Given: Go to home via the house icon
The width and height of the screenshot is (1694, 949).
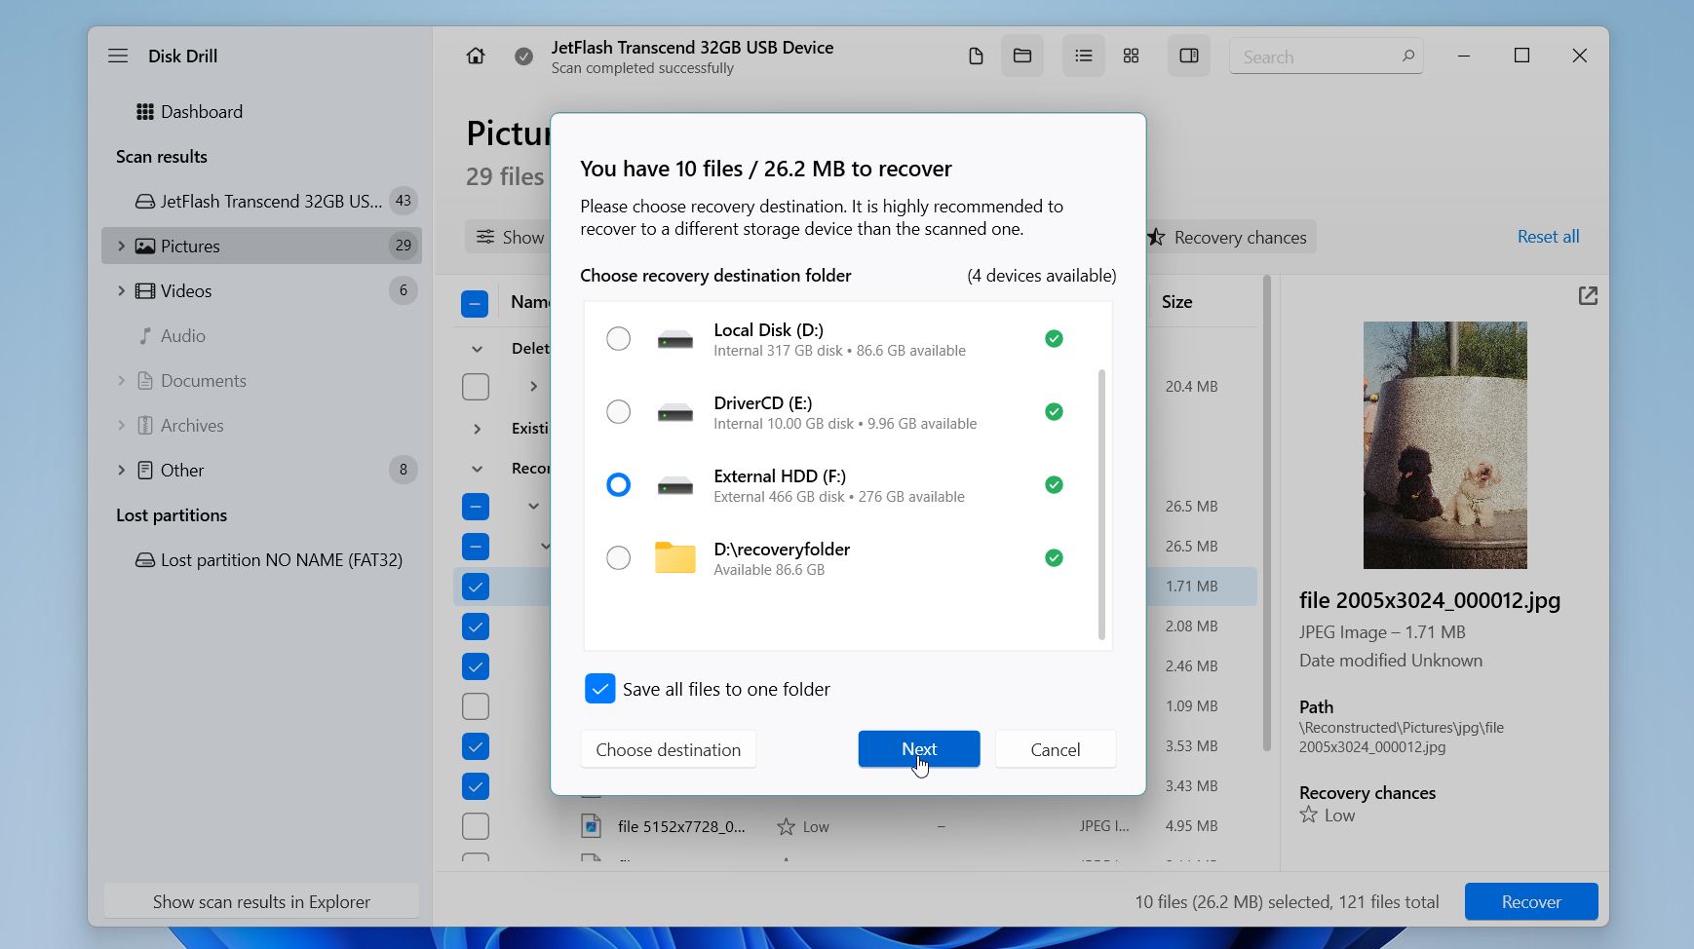Looking at the screenshot, I should click(476, 56).
